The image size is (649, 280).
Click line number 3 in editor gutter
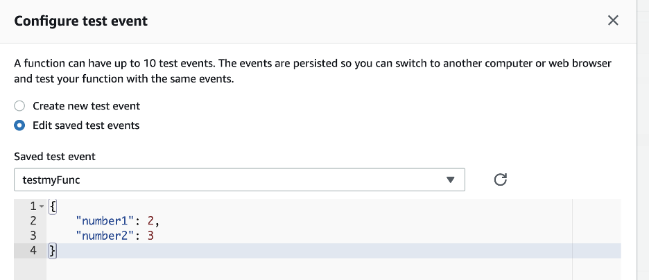click(x=33, y=236)
